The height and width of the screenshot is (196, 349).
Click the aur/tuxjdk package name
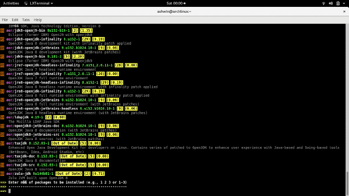pos(16,143)
